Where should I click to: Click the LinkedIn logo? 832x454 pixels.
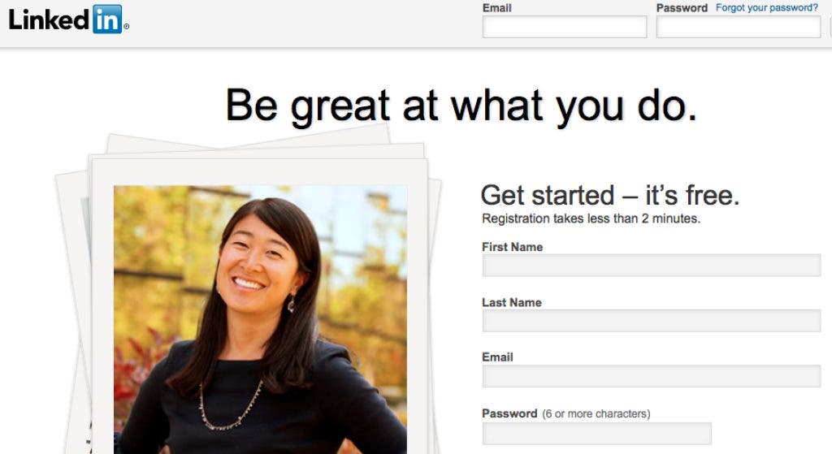click(68, 19)
